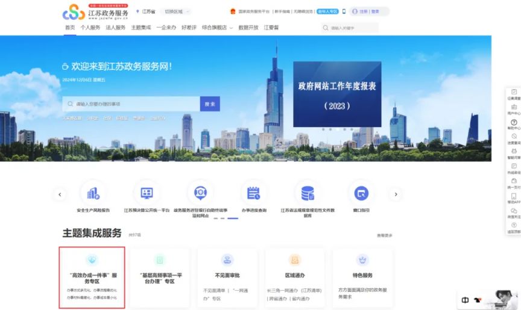Go to the previous service icons page arrow
Image resolution: width=521 pixels, height=310 pixels.
[x=60, y=194]
